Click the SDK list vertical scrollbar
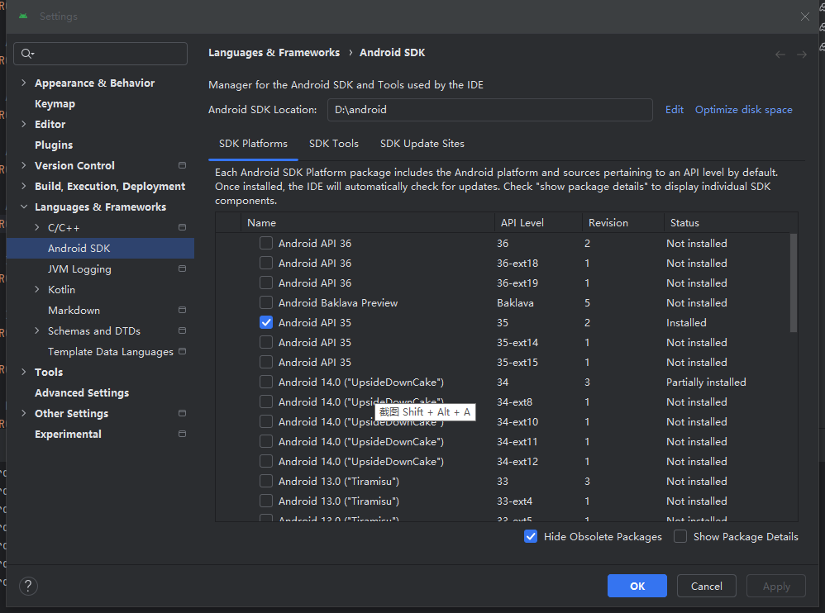Viewport: 825px width, 613px height. point(794,283)
